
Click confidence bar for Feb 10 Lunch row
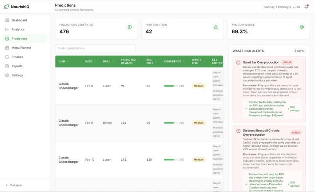point(170,160)
